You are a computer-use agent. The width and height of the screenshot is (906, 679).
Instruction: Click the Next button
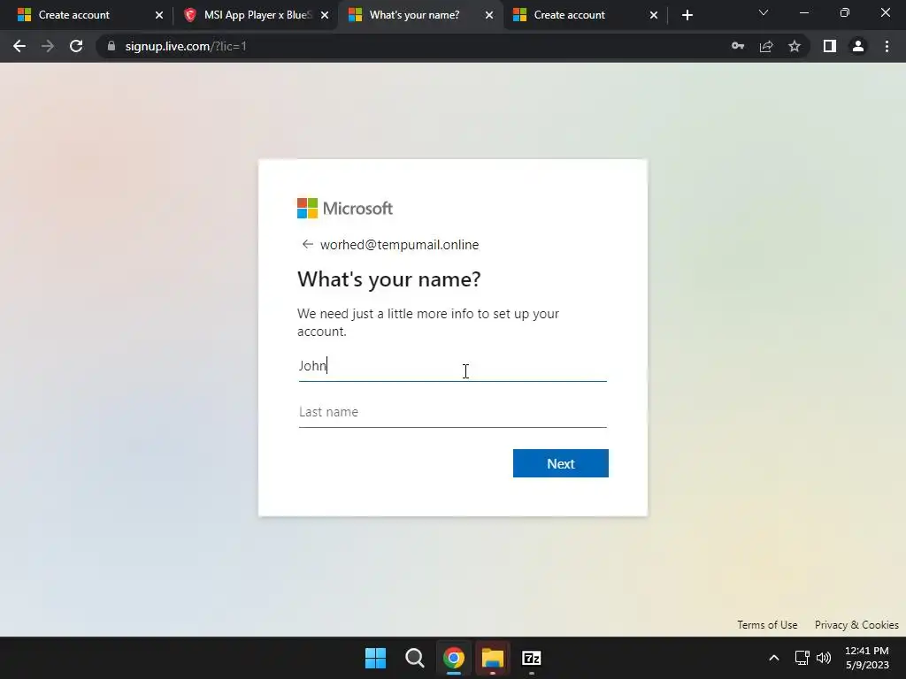[x=560, y=463]
